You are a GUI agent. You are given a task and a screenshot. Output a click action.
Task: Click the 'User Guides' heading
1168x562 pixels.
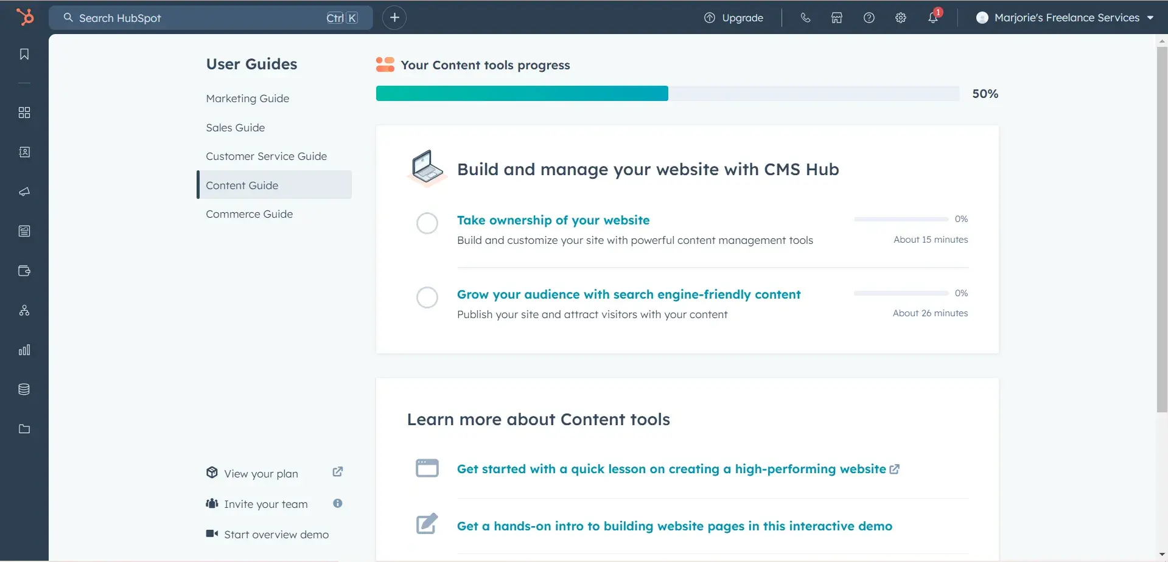tap(251, 64)
